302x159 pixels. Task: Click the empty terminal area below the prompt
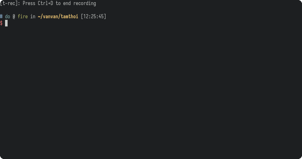tap(151, 92)
